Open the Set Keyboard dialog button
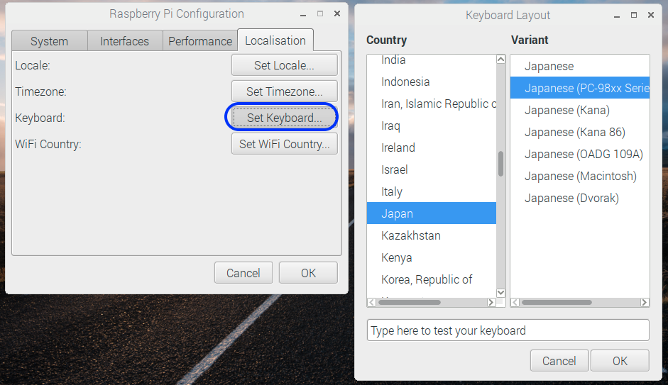Screen dimensions: 668x385 (284, 118)
